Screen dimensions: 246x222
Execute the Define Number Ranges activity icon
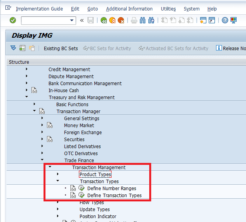click(x=82, y=189)
